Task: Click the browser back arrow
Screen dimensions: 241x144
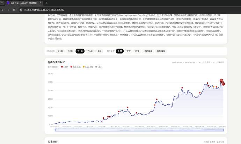Action: pyautogui.click(x=2, y=10)
